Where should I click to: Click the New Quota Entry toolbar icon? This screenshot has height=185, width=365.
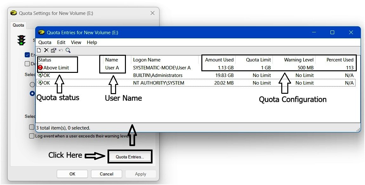pyautogui.click(x=39, y=50)
